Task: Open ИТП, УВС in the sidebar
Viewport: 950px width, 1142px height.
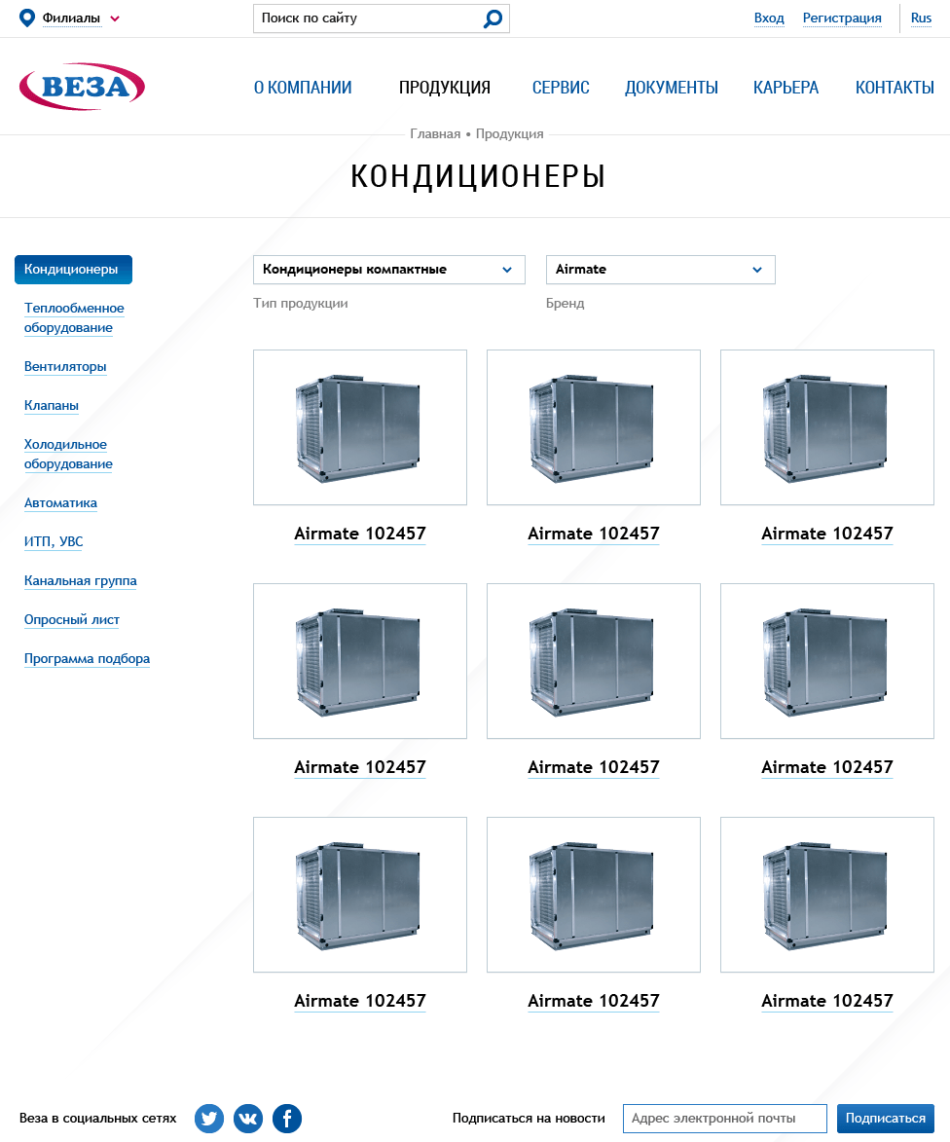Action: (54, 542)
